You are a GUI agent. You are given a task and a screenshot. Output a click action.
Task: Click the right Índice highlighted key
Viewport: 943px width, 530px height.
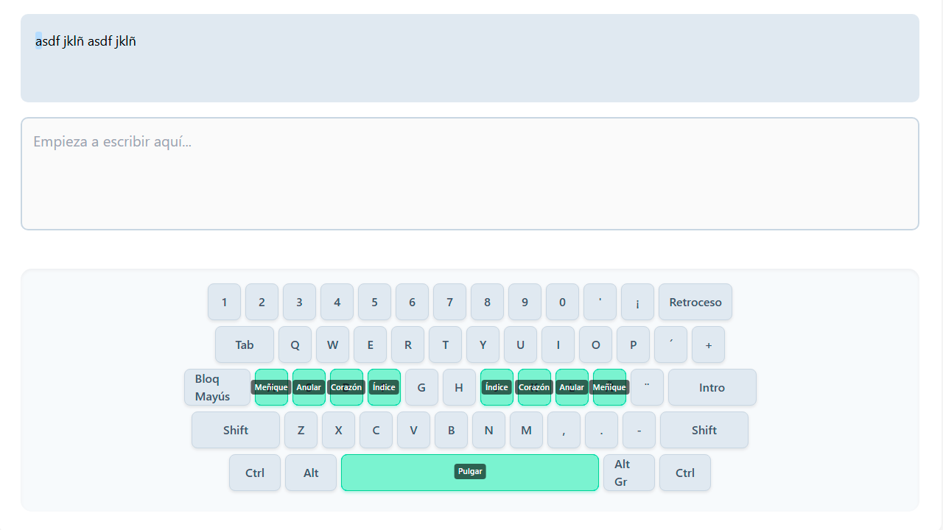tap(497, 387)
